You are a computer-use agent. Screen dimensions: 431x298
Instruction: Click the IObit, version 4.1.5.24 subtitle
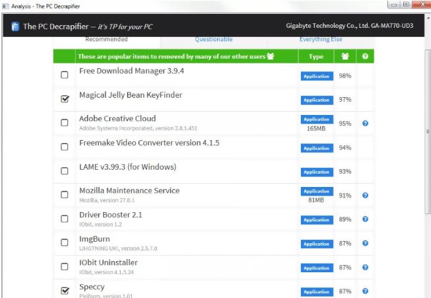(106, 272)
